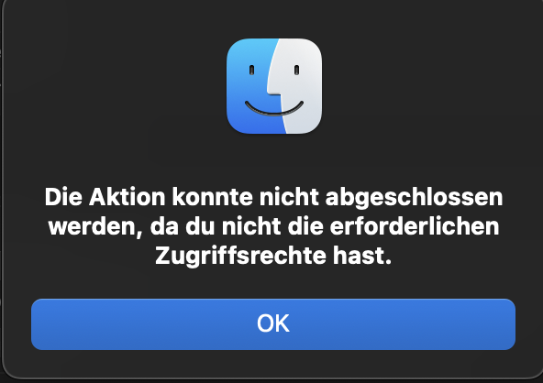
Task: Dismiss the permissions error with OK
Action: [273, 324]
